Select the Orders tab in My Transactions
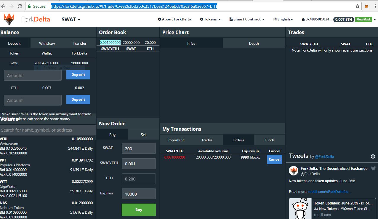 coord(238,140)
